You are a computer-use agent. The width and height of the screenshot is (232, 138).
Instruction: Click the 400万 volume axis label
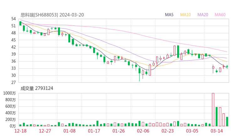coord(11,113)
